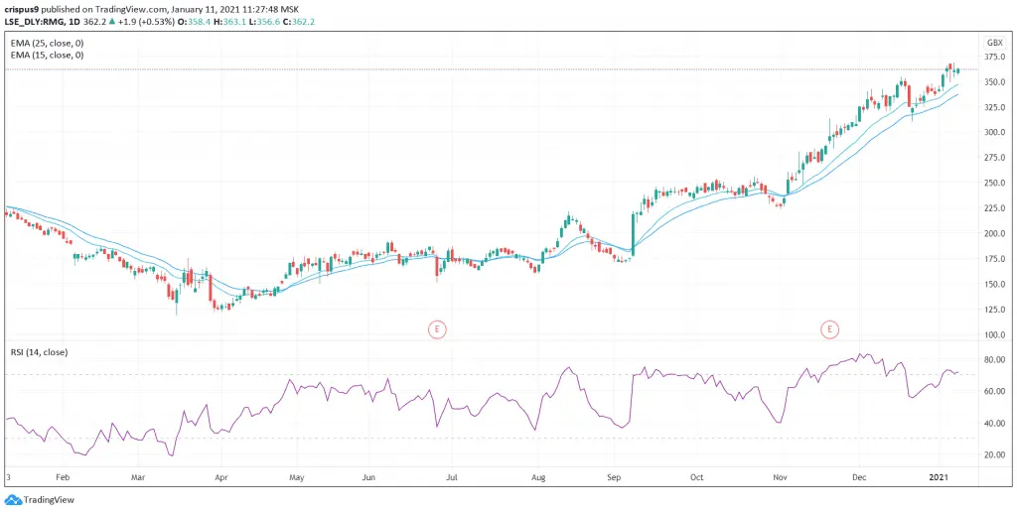The height and width of the screenshot is (513, 1017).
Task: Click the 40.00 RSI axis label
Action: coord(996,424)
